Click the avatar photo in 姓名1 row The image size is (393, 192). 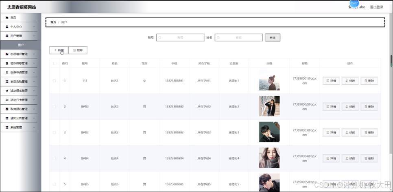point(269,80)
